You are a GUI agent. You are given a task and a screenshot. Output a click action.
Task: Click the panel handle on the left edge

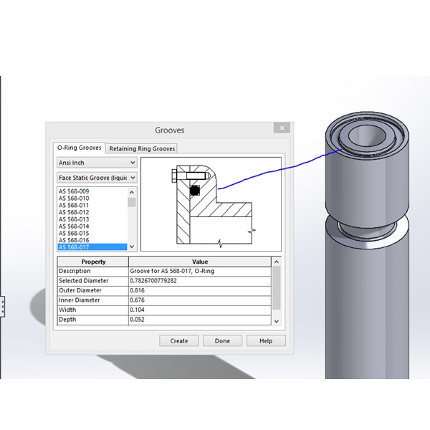coord(2,306)
